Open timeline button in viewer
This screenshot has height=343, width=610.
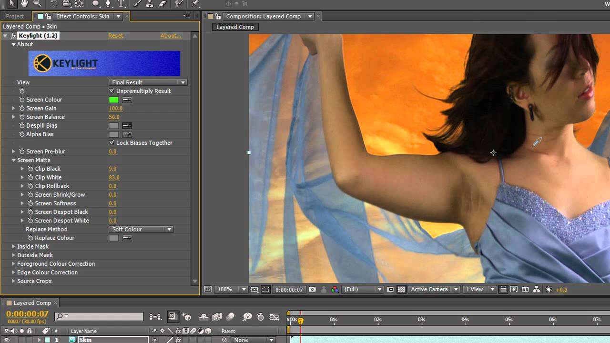[525, 289]
